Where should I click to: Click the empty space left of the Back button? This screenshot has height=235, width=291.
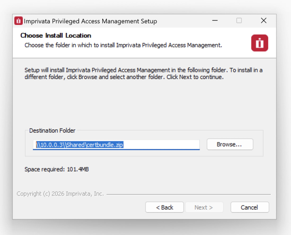(79, 207)
